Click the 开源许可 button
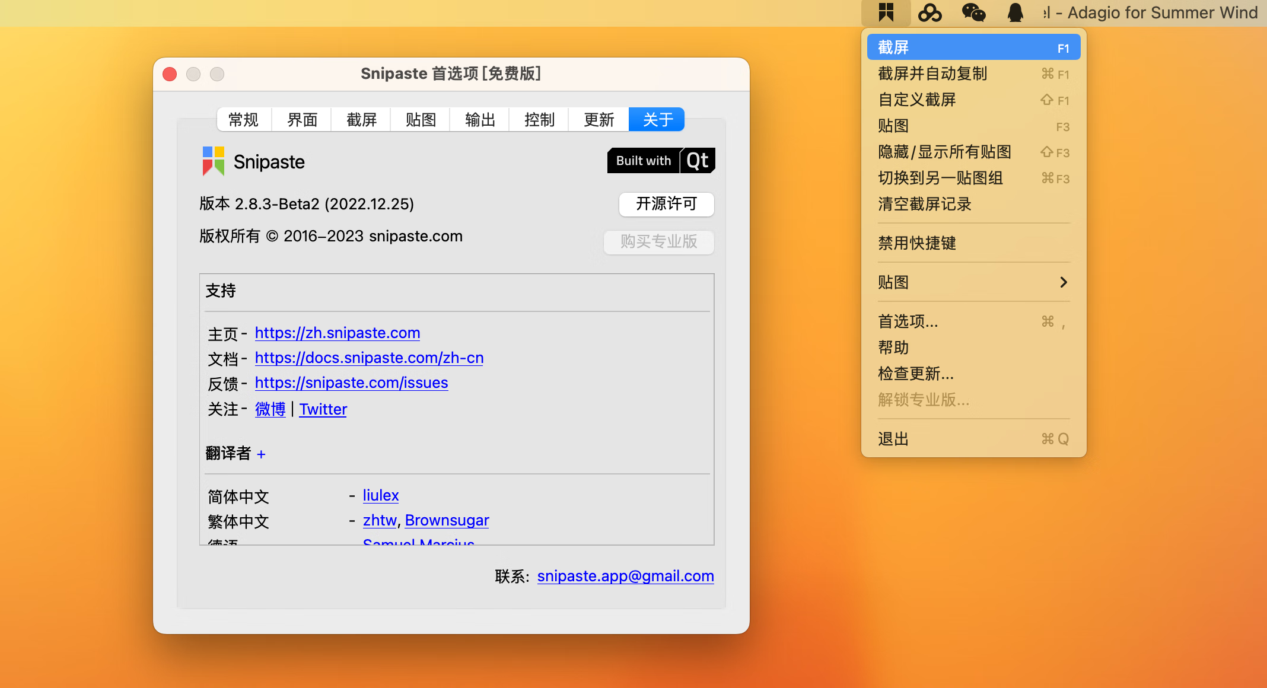 [x=666, y=204]
